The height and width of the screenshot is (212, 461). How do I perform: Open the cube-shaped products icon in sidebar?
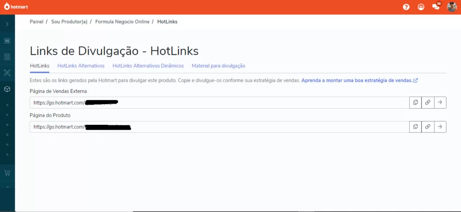click(7, 89)
